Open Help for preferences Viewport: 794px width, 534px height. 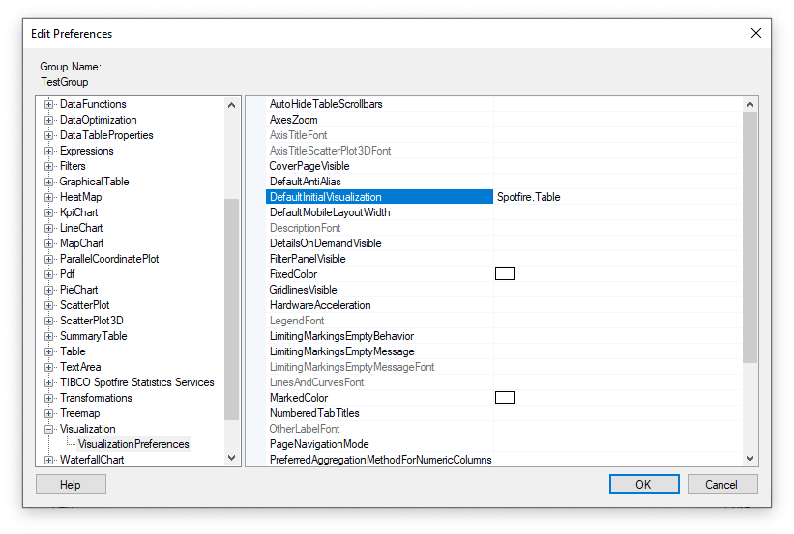click(71, 485)
